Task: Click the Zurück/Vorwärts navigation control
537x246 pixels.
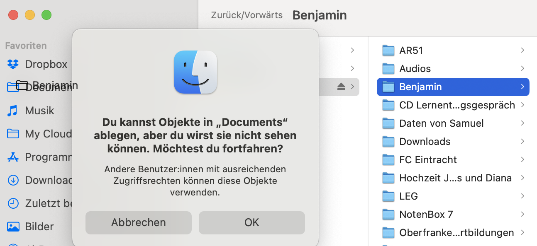Action: click(x=247, y=15)
